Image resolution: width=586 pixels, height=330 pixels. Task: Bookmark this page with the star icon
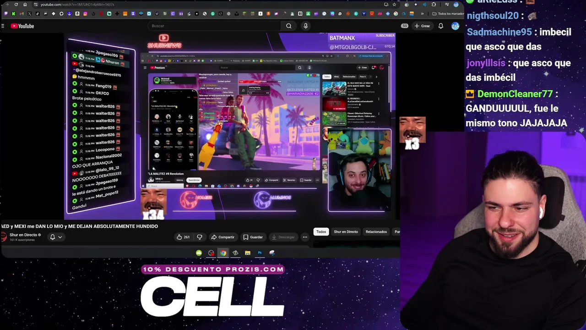tap(394, 5)
